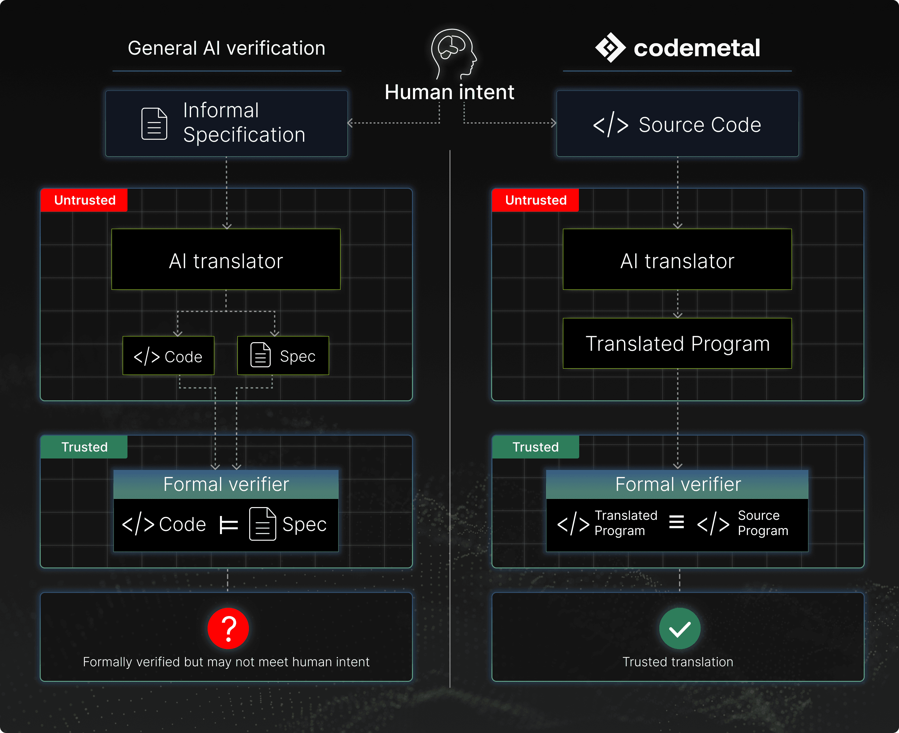Click the word Code in the left Formal verifier

tap(182, 525)
